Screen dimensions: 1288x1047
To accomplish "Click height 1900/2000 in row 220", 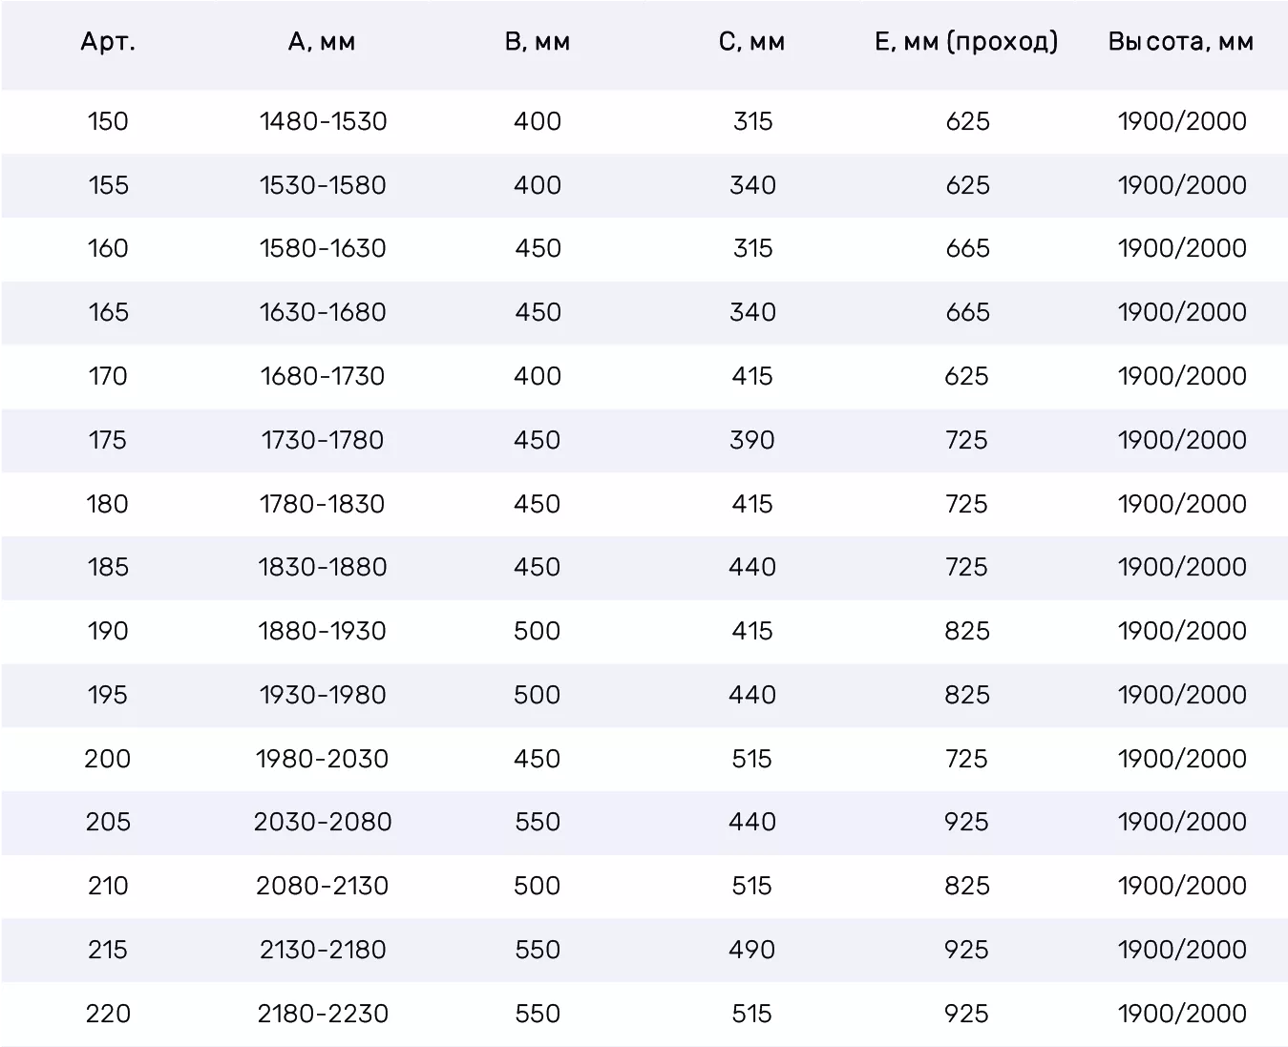I will 1182,1014.
